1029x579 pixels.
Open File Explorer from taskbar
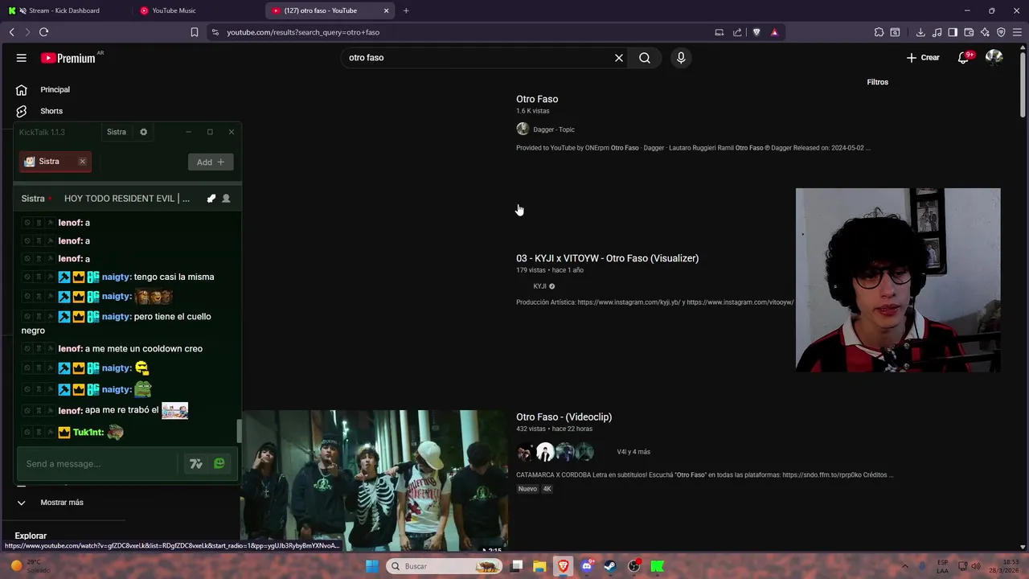coord(539,566)
